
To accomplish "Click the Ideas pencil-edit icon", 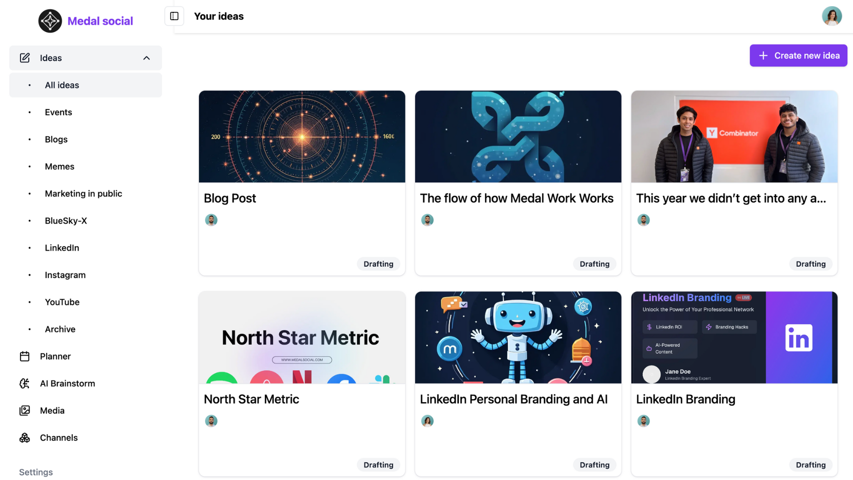I will (x=25, y=58).
